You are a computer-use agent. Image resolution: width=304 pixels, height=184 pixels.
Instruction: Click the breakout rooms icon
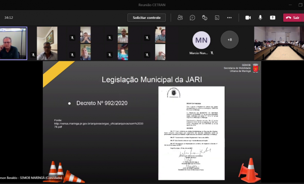tap(217, 18)
